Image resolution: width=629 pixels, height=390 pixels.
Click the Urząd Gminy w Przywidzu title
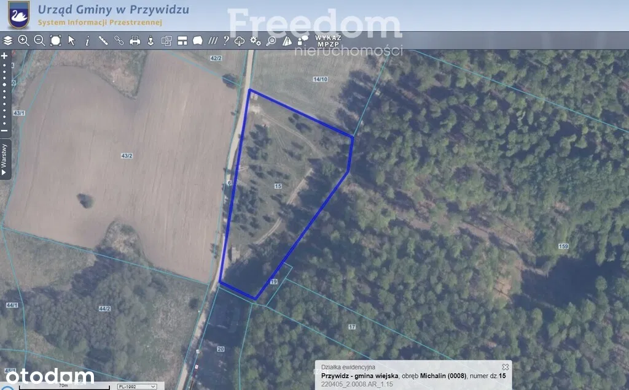tap(113, 10)
